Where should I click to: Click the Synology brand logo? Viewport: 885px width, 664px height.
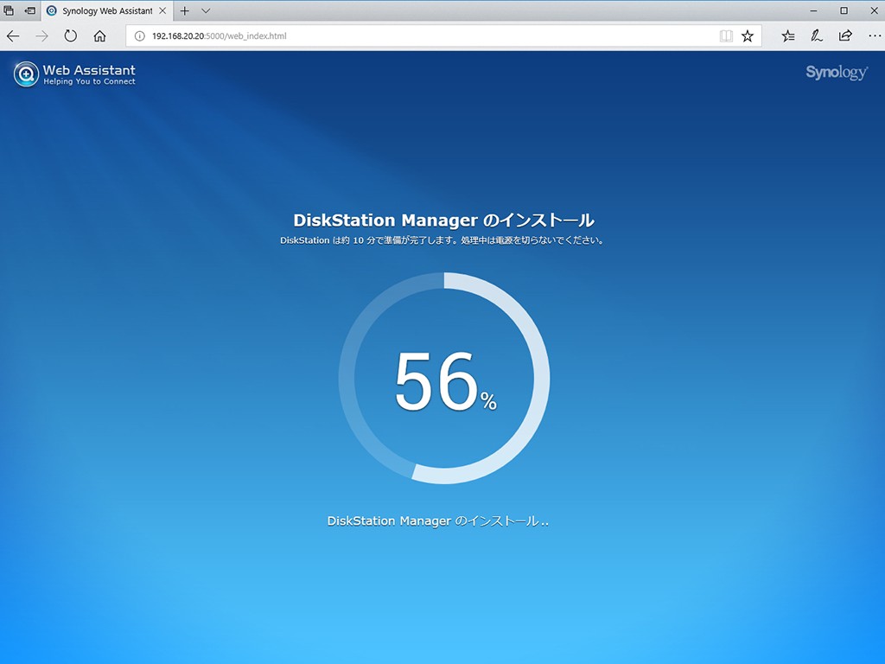pyautogui.click(x=836, y=73)
